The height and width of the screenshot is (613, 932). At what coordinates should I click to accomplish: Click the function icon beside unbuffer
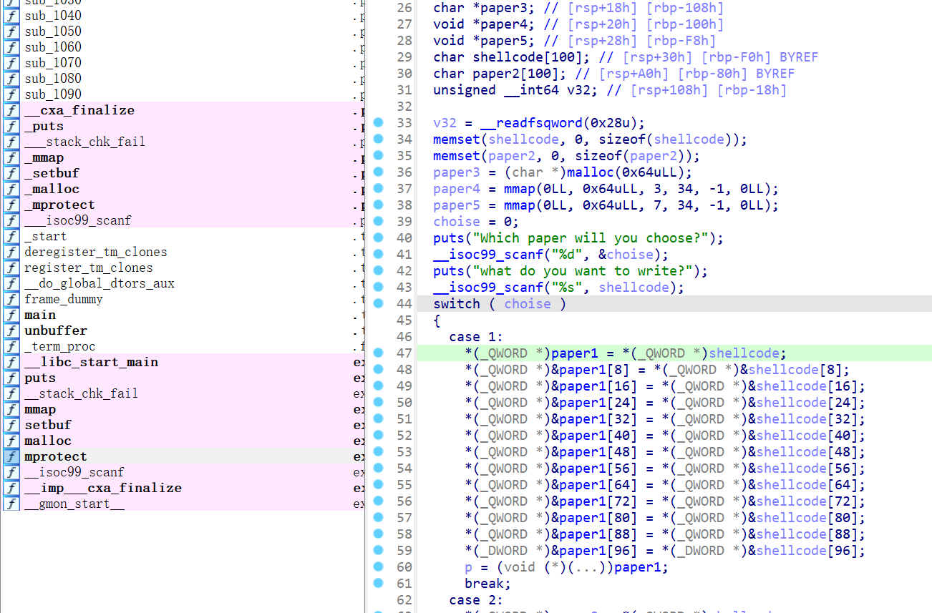pyautogui.click(x=11, y=330)
